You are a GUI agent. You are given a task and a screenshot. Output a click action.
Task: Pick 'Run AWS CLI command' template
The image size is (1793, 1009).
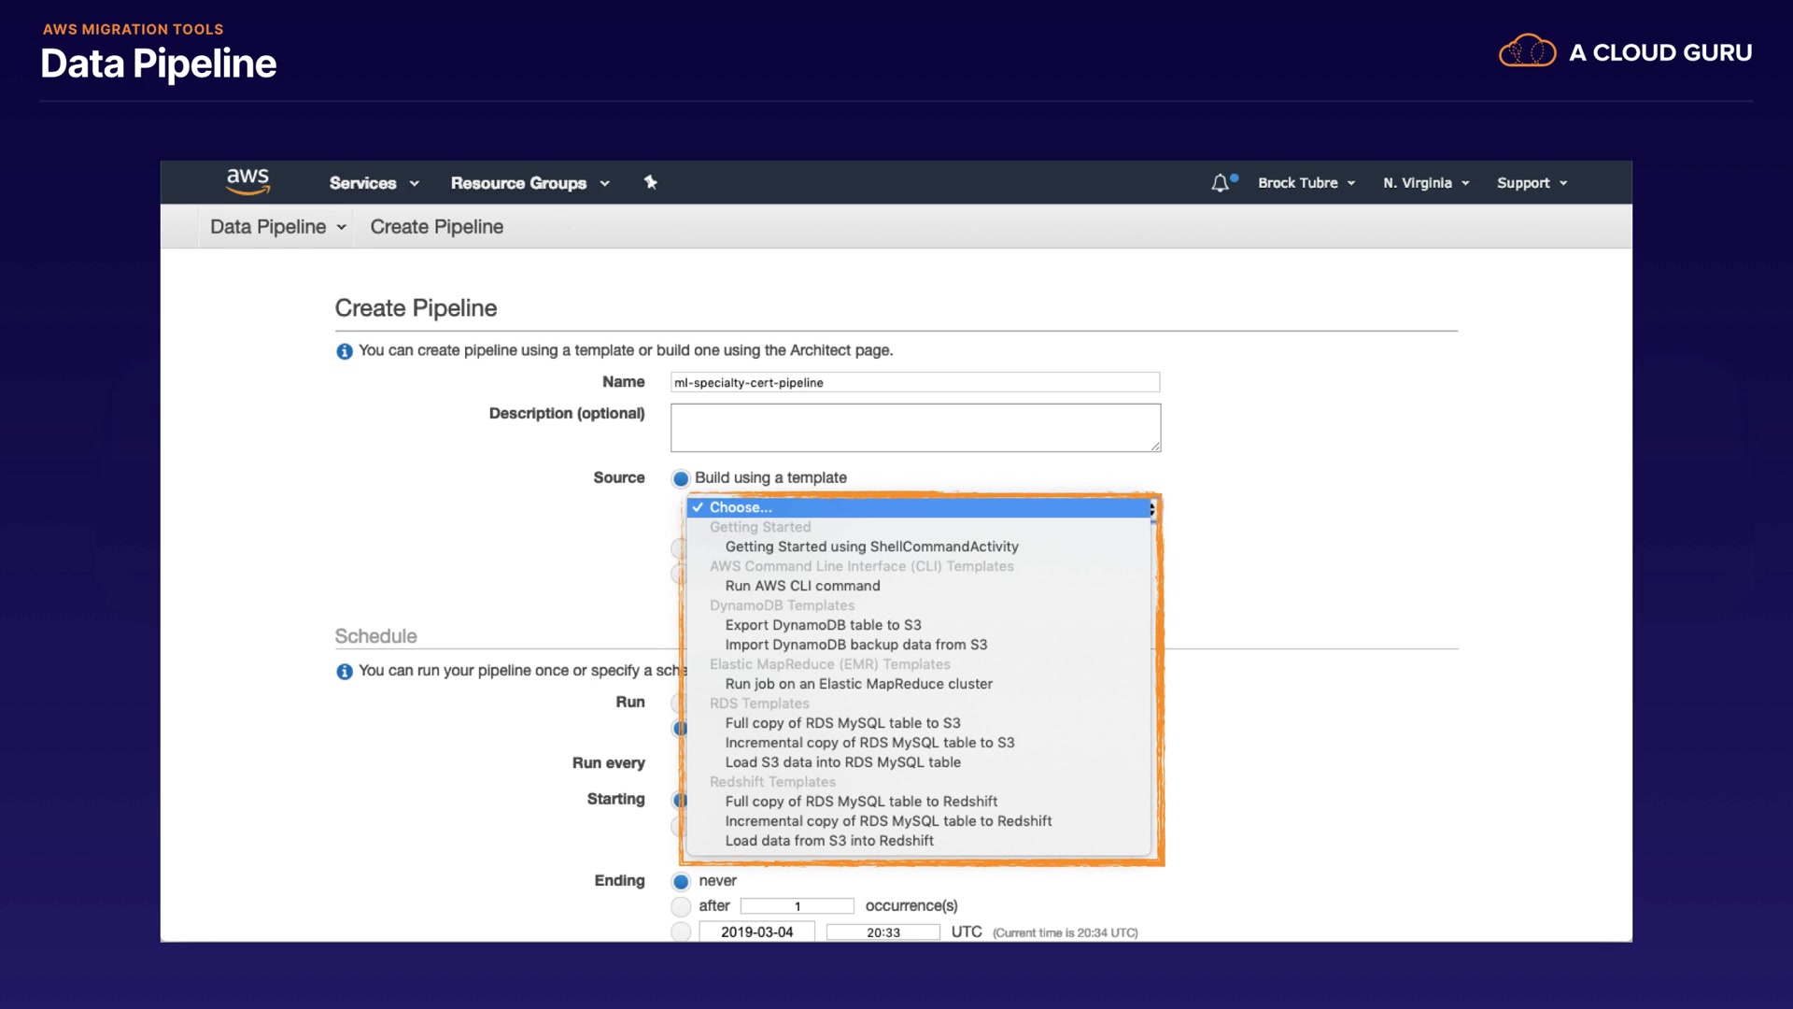click(802, 586)
